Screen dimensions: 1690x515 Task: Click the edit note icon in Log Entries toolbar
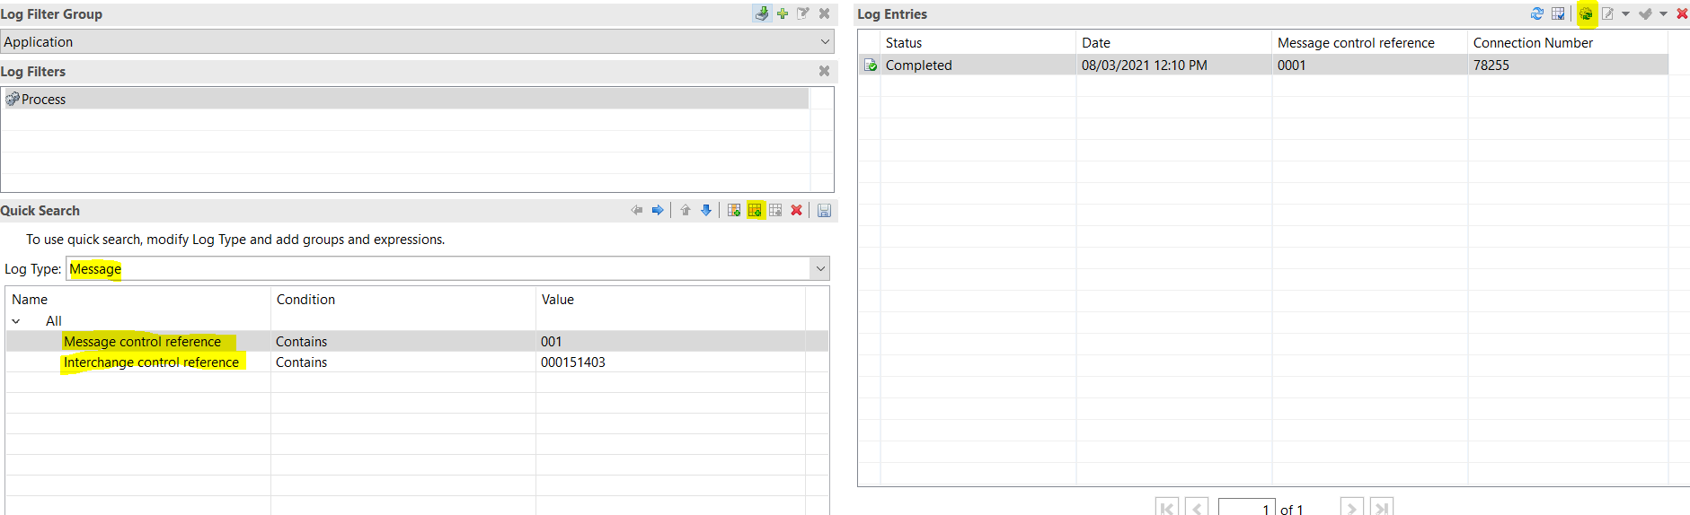point(1608,13)
